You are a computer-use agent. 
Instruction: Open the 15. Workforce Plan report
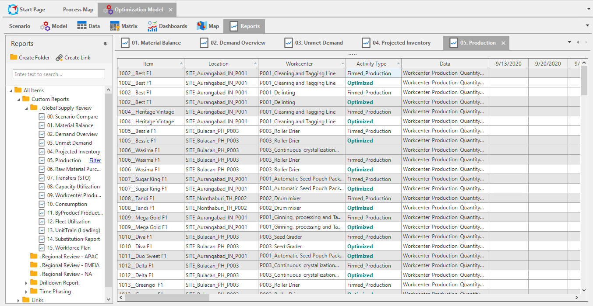(65, 248)
